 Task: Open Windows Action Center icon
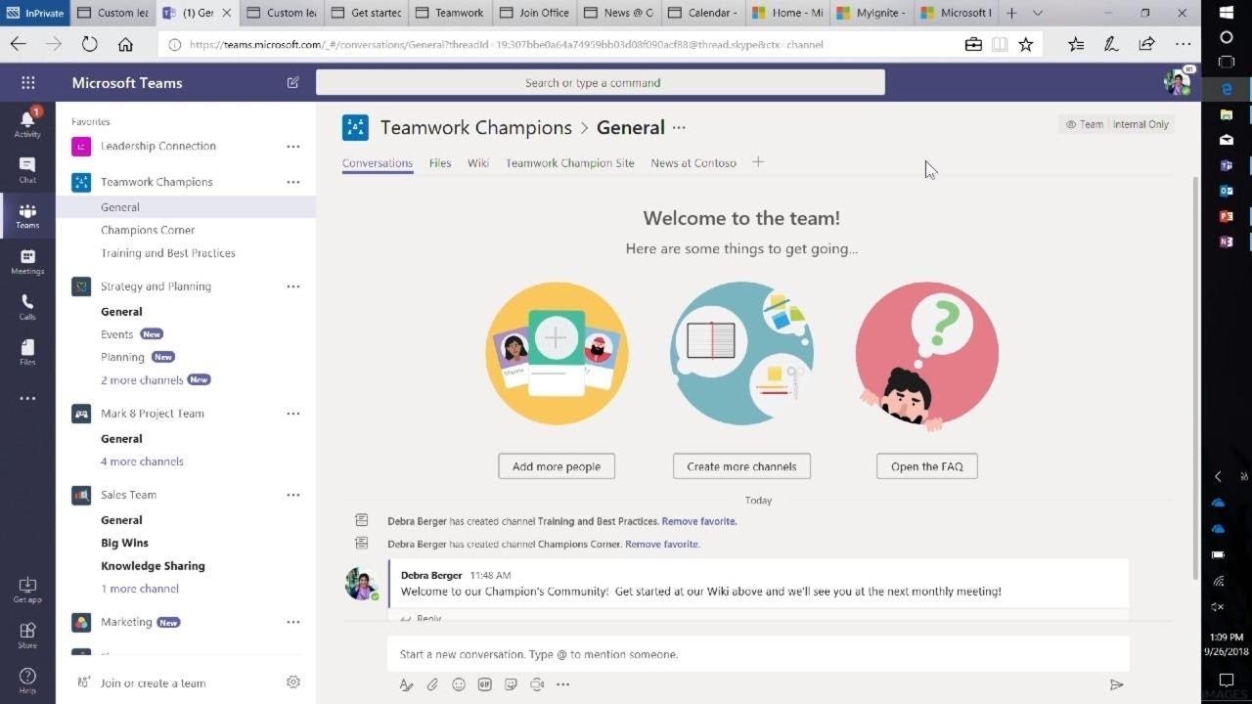click(1227, 680)
